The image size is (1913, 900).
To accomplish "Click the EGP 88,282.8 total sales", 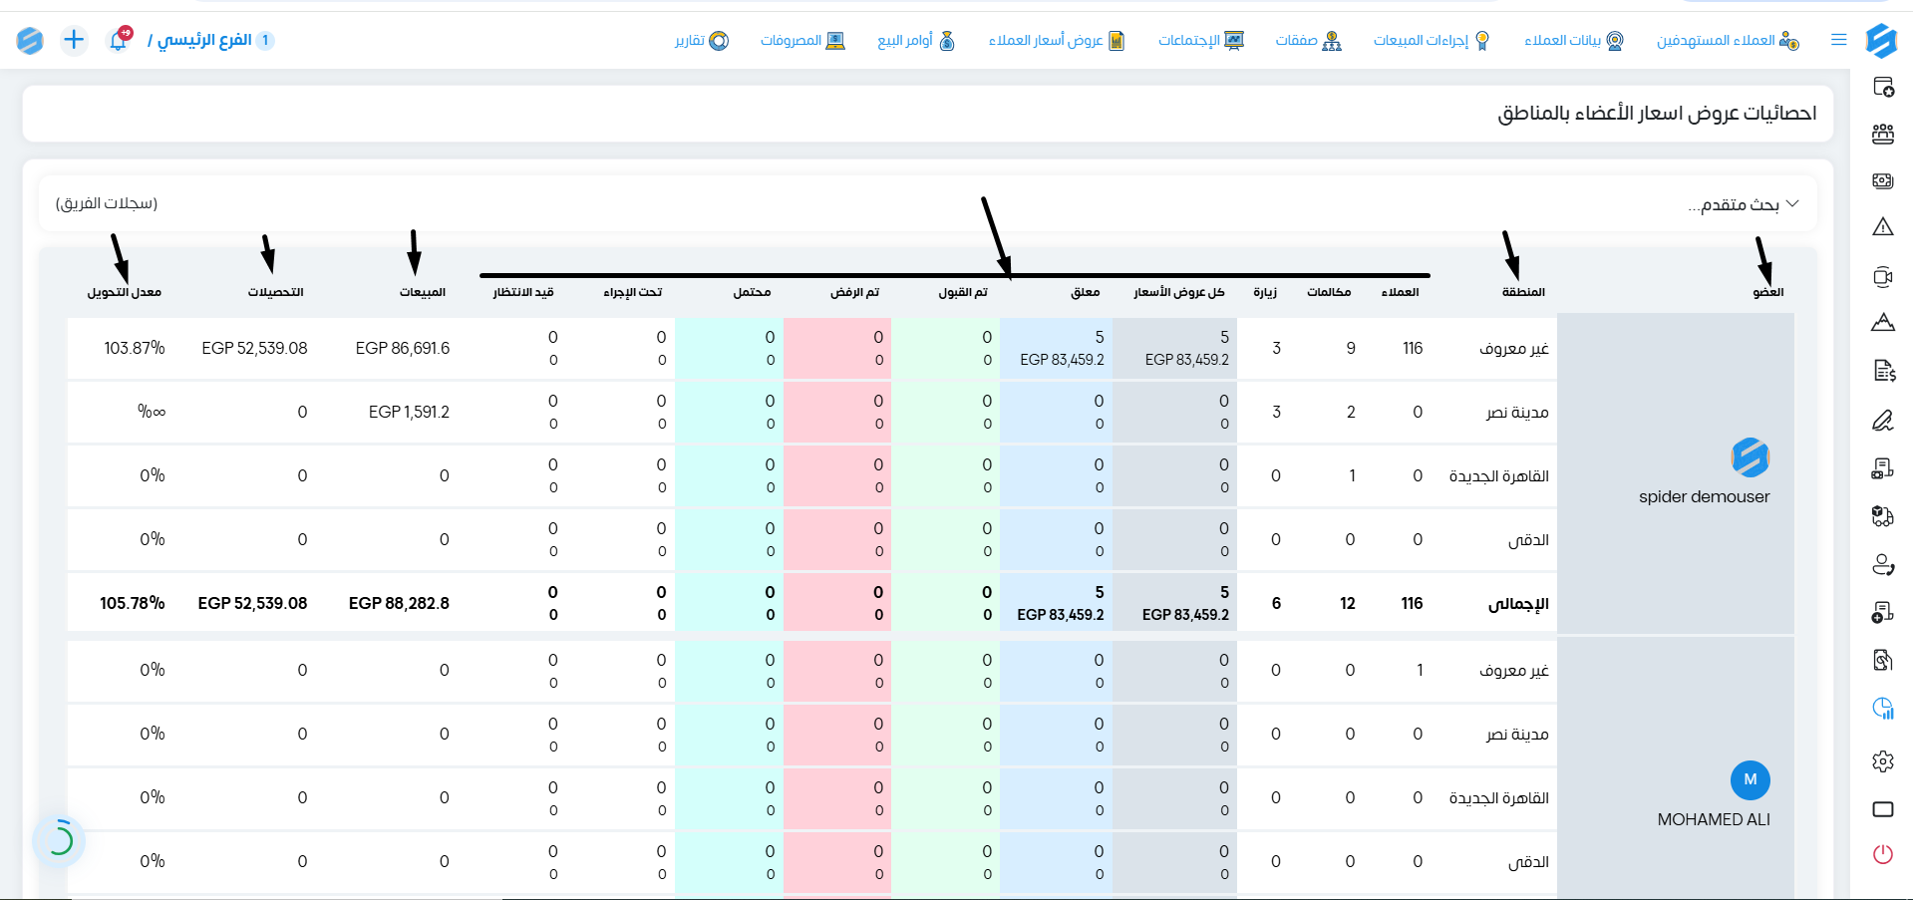I will coord(399,603).
